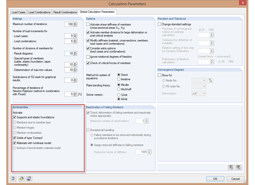Viewport: 255px width, 185px height.
Task: Choose Mindlin plate bending theory
Action: (119, 85)
